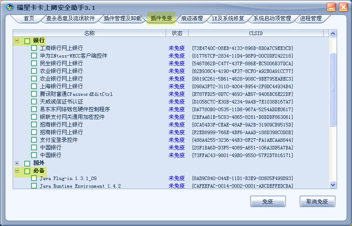Click the 免疫 button
The height and width of the screenshot is (226, 352).
tap(268, 202)
